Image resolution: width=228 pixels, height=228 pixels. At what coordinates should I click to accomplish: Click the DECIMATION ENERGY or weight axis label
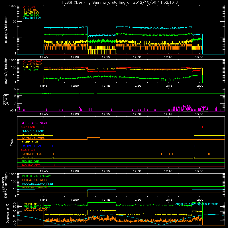point(4,185)
